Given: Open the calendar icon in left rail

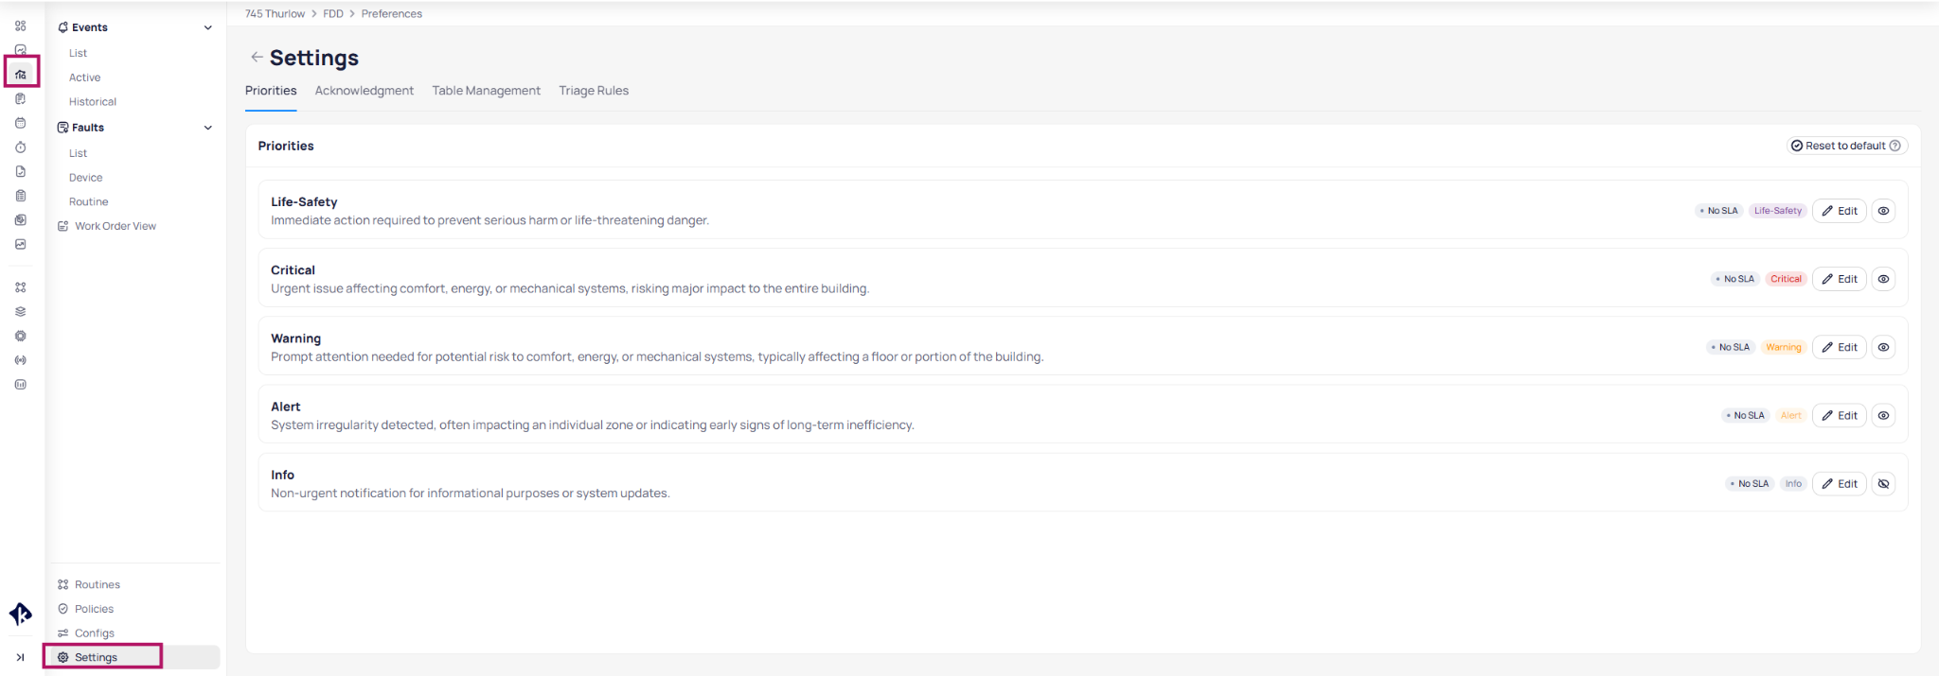Looking at the screenshot, I should tap(21, 123).
